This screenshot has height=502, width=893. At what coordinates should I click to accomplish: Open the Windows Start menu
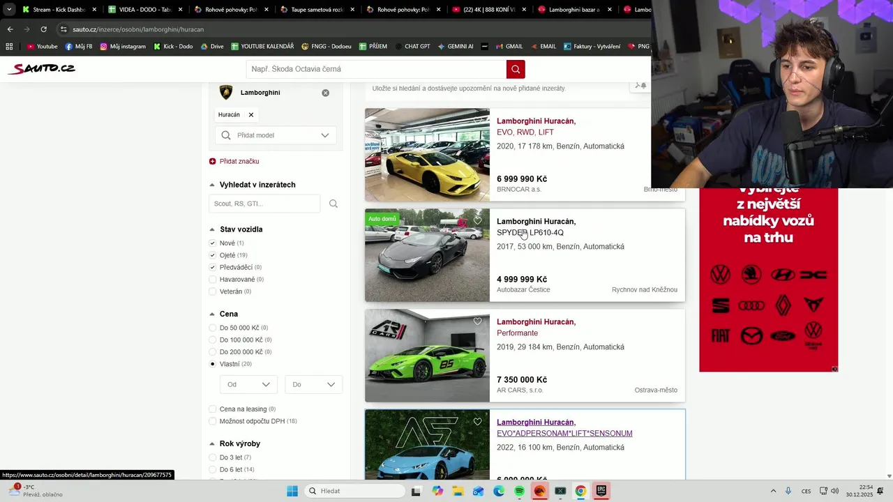(x=292, y=491)
